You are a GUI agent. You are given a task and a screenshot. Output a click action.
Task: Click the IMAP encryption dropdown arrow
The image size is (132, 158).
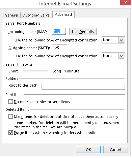(121, 40)
